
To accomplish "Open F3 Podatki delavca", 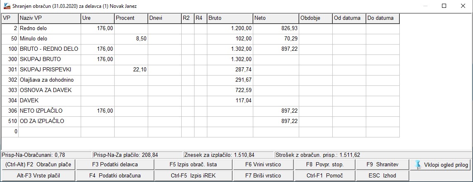I will click(x=115, y=165).
